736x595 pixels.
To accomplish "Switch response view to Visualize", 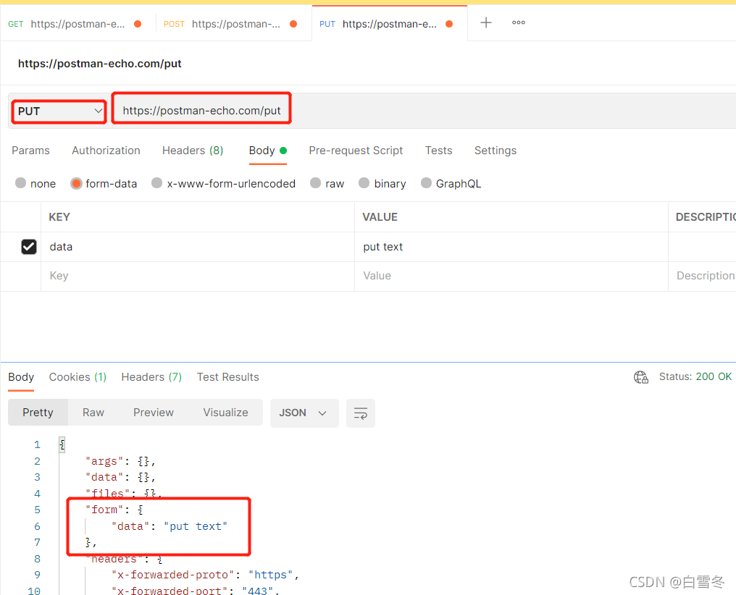I will pos(226,413).
